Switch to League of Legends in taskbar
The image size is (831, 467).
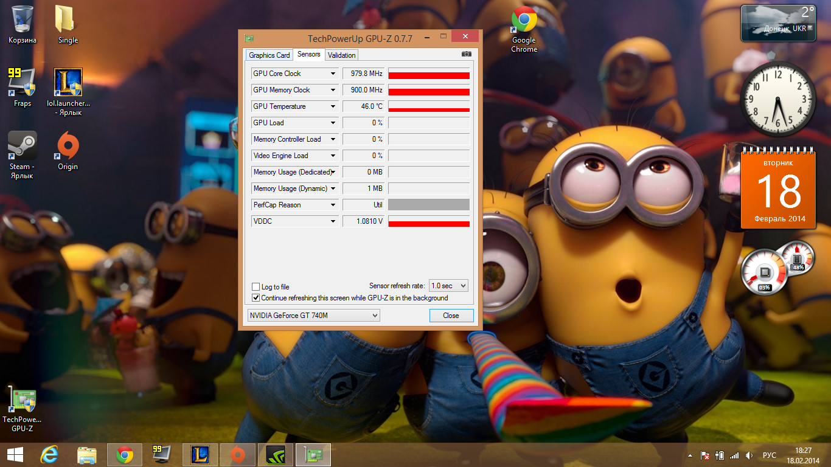[x=200, y=455]
